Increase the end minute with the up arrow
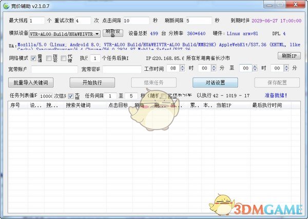The image size is (308, 219). 286,67
